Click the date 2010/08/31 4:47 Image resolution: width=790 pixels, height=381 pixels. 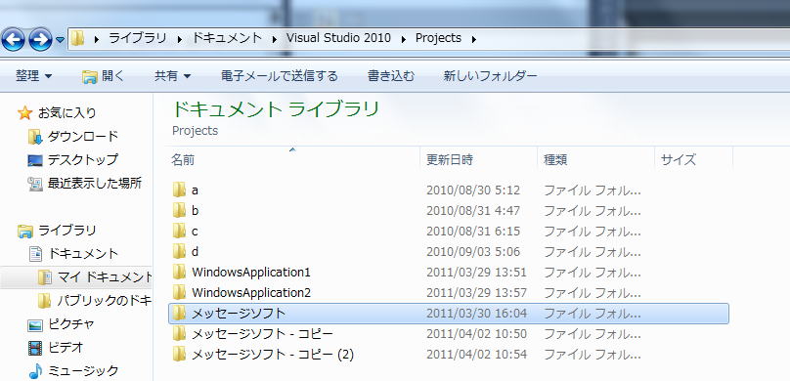point(473,211)
